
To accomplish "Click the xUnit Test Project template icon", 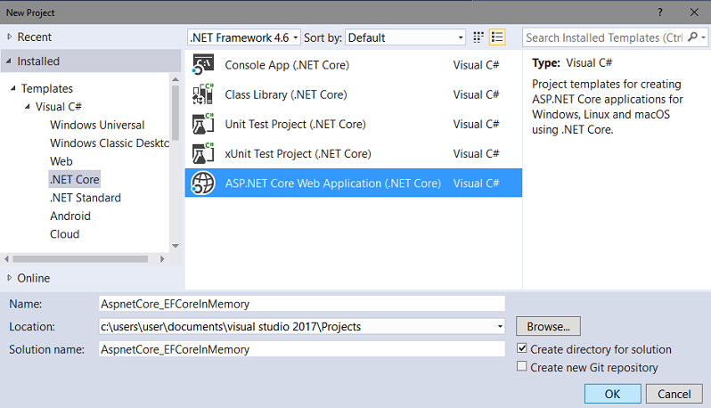I will point(202,153).
